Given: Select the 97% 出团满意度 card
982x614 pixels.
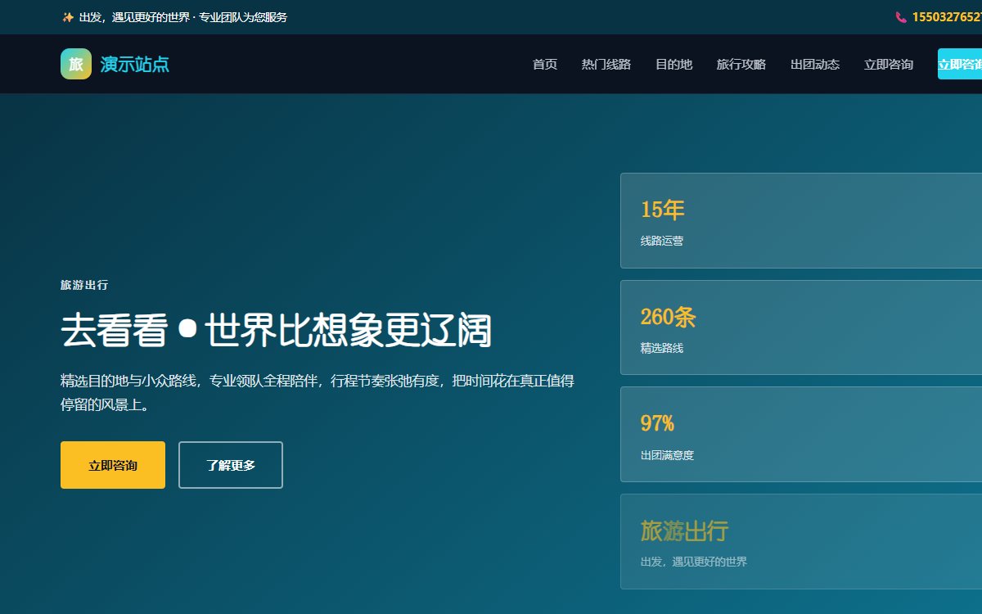Looking at the screenshot, I should pyautogui.click(x=801, y=434).
